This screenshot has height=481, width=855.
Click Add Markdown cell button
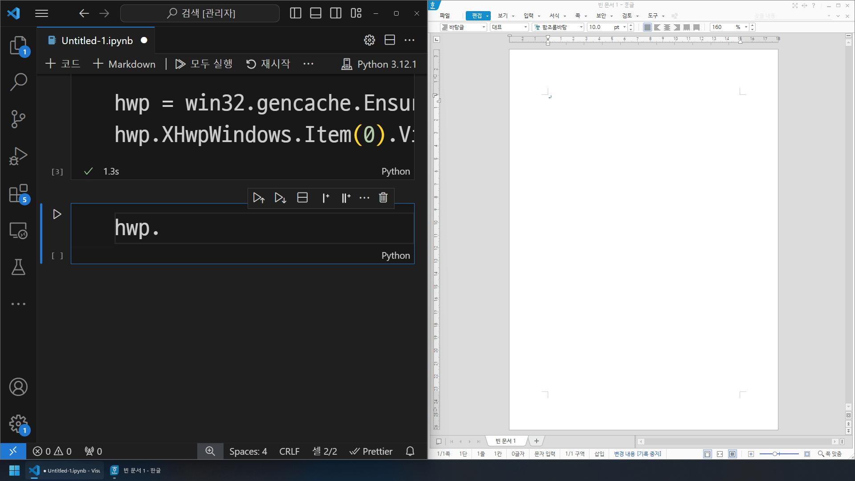pyautogui.click(x=123, y=63)
